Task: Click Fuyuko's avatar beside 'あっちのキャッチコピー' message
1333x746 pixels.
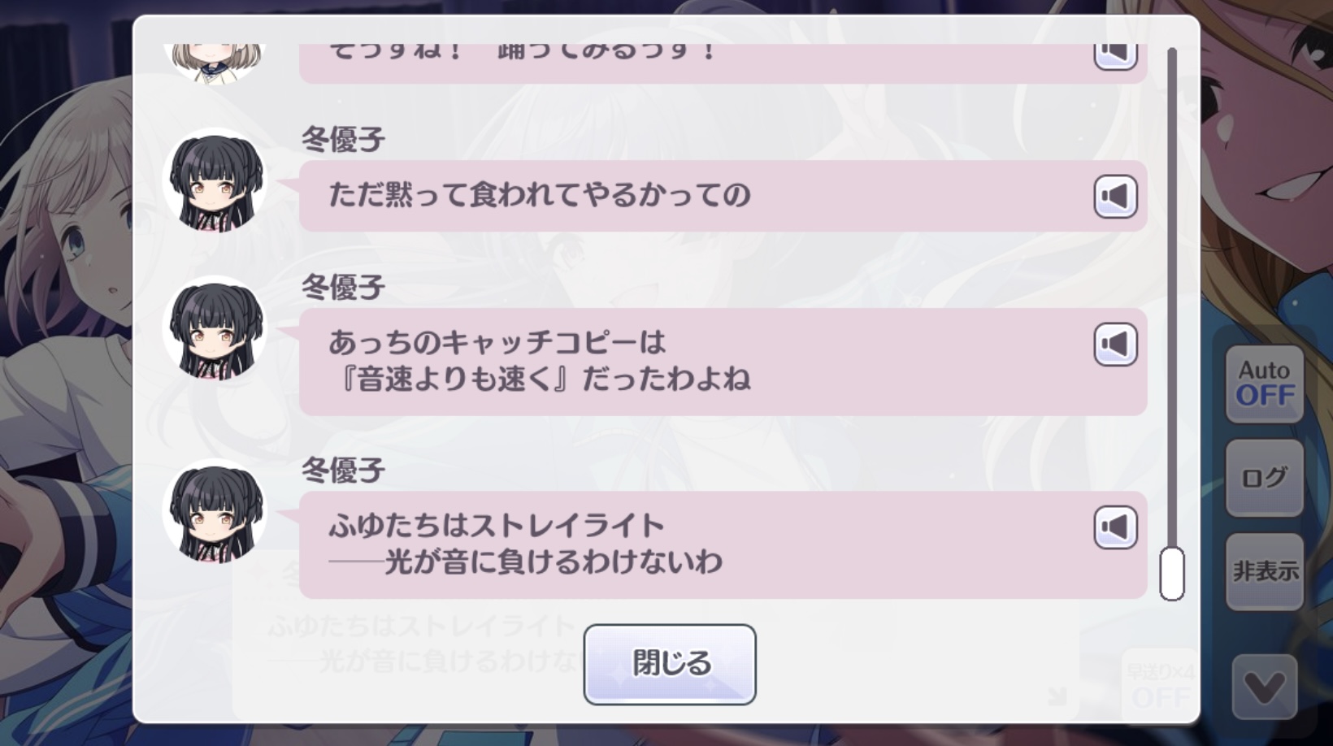Action: coord(215,330)
